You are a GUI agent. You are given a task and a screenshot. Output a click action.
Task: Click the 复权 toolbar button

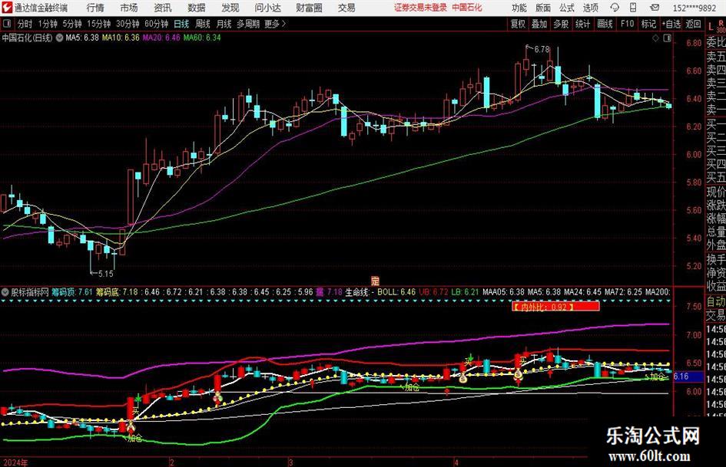(518, 24)
